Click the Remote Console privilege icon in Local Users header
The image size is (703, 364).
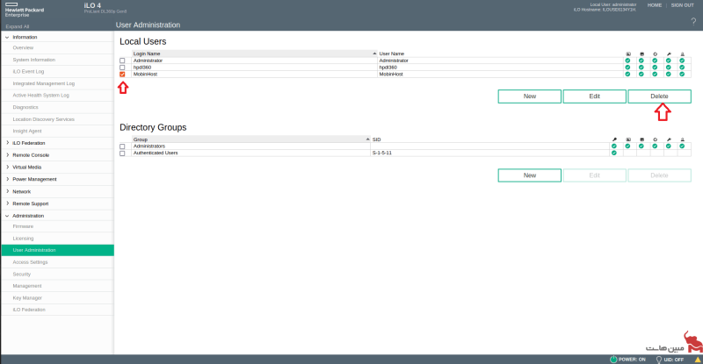[x=628, y=54]
